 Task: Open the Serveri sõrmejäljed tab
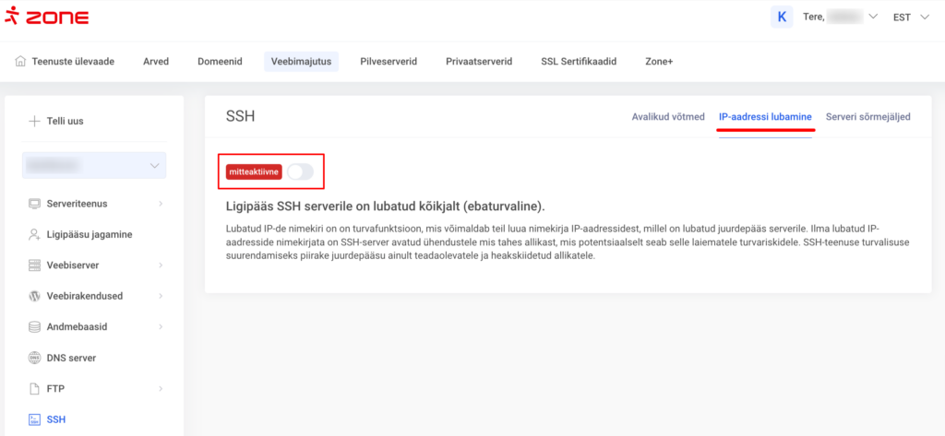coord(867,117)
